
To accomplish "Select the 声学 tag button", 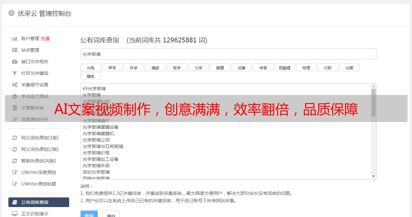I will coord(112,67).
